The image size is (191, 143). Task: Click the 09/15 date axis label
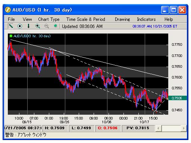click(27, 122)
